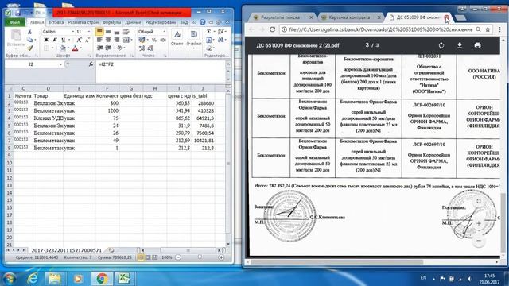The height and width of the screenshot is (286, 509).
Task: Click the PDF horizontal scrollbar
Action: point(336,262)
